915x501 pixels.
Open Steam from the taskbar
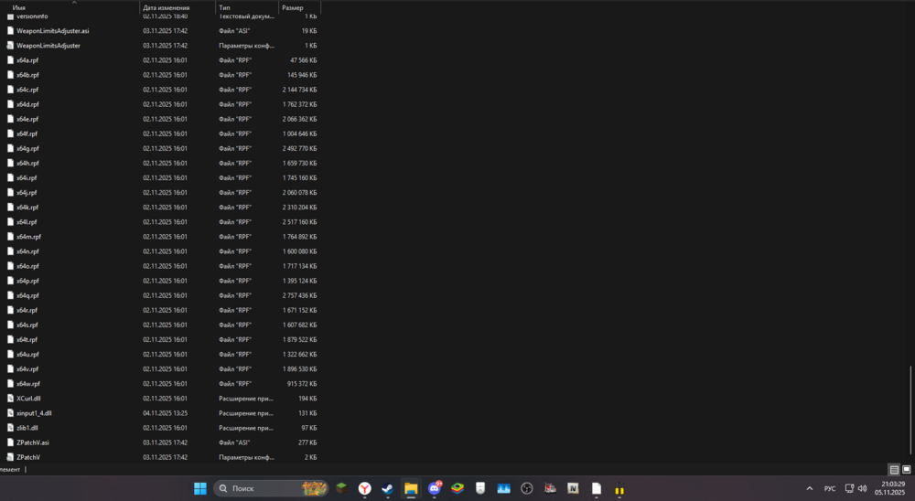pos(387,488)
